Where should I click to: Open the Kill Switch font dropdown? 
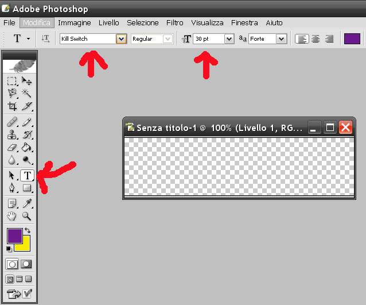tap(122, 39)
